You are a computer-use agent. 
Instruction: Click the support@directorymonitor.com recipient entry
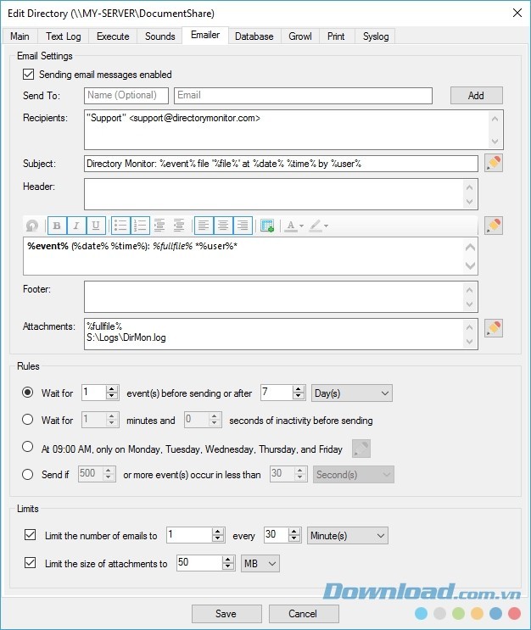tap(173, 118)
